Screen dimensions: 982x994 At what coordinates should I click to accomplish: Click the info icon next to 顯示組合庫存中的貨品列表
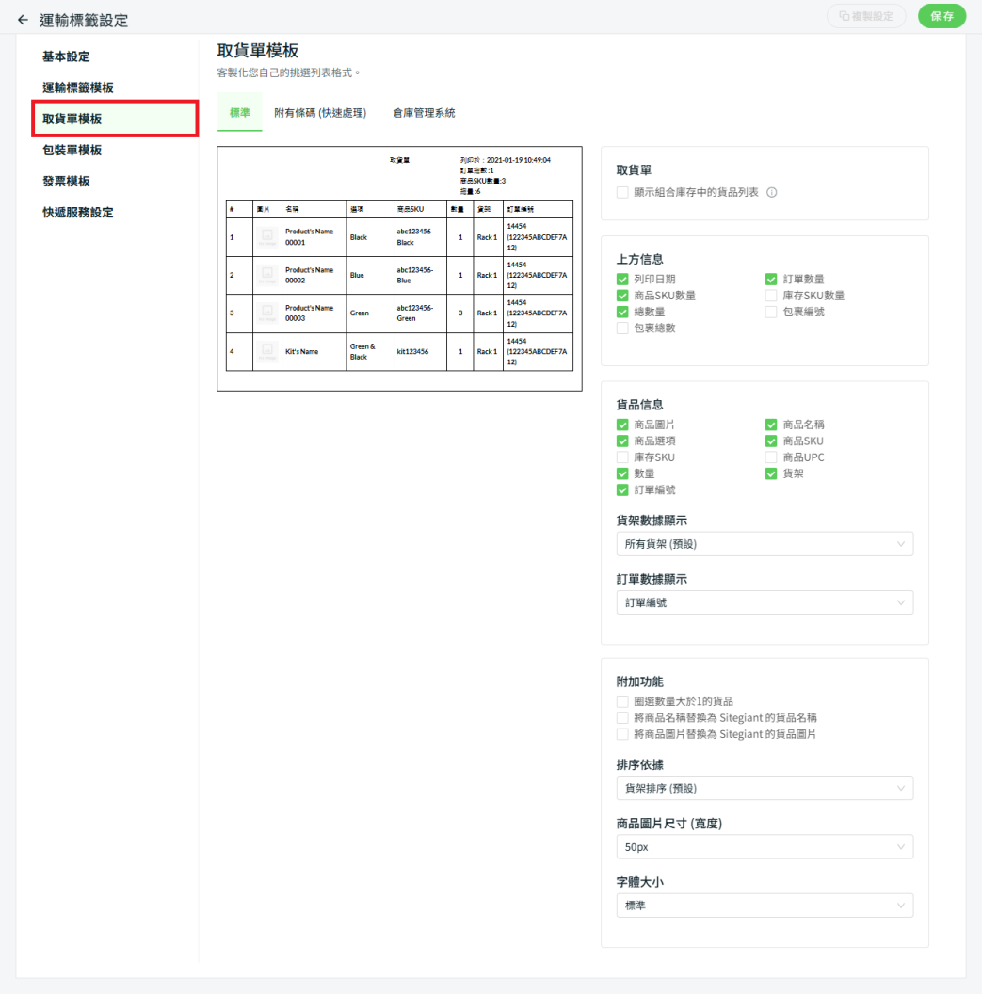(772, 192)
